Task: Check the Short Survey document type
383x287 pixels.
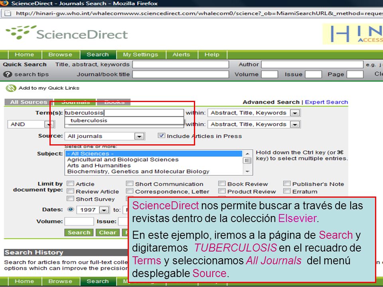Action: click(x=70, y=199)
